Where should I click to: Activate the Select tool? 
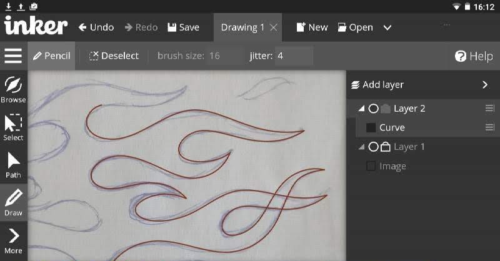[x=13, y=127]
